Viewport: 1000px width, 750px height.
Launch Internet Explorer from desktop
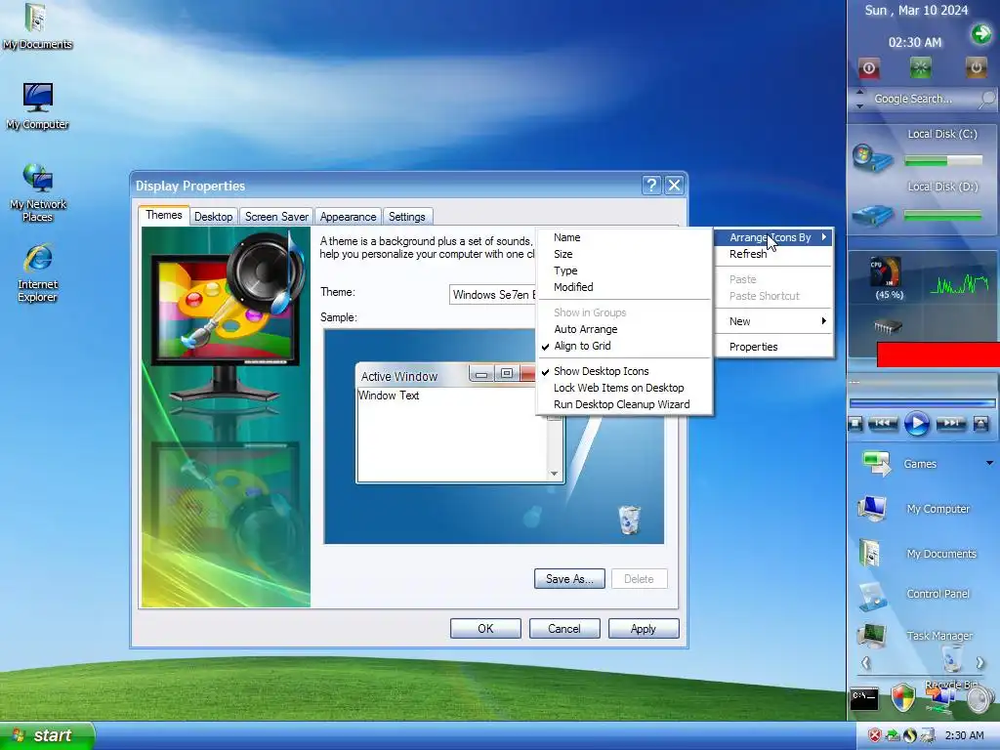pyautogui.click(x=37, y=272)
